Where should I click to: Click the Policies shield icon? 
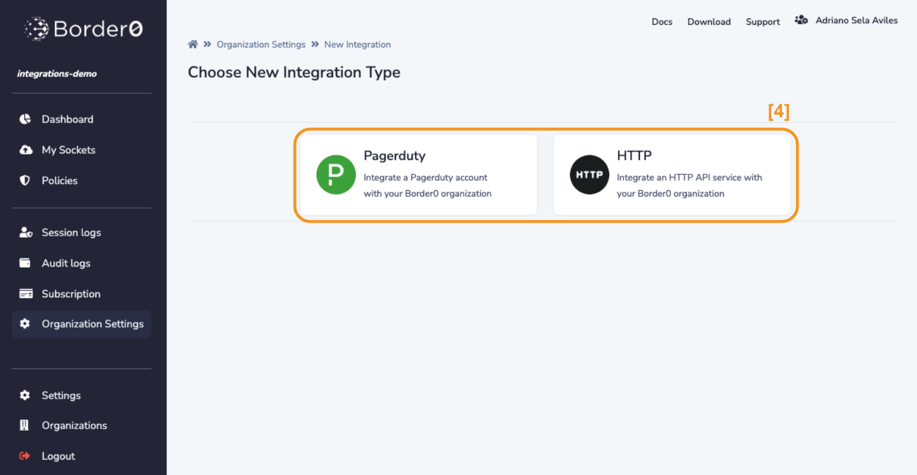pyautogui.click(x=25, y=181)
